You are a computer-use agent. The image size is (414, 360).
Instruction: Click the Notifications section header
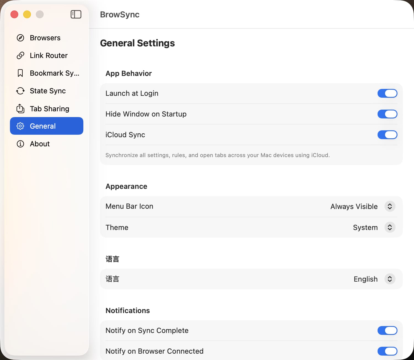tap(128, 311)
